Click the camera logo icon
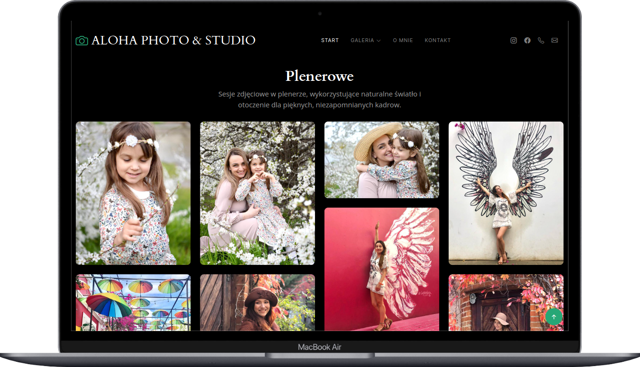 [81, 41]
